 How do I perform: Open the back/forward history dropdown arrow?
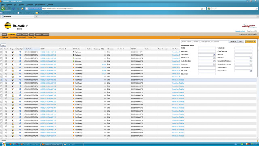click(x=10, y=9)
